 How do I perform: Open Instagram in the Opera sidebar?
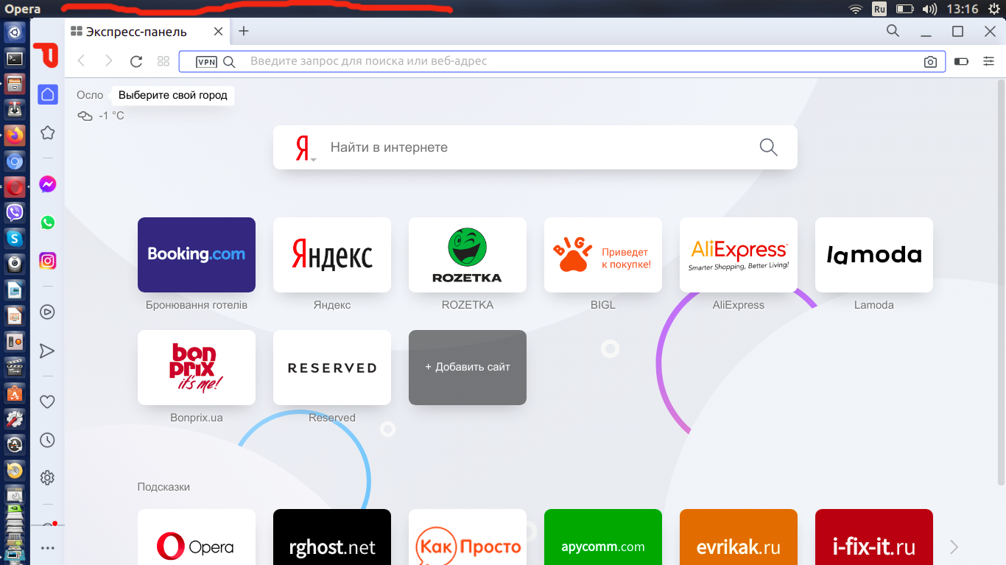pos(48,261)
